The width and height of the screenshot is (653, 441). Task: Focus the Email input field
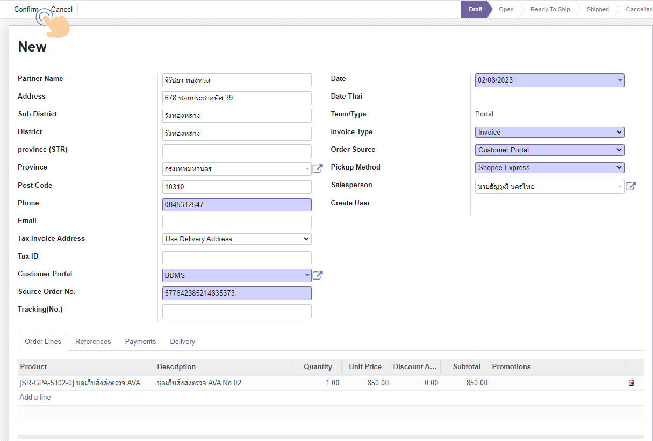(x=236, y=222)
